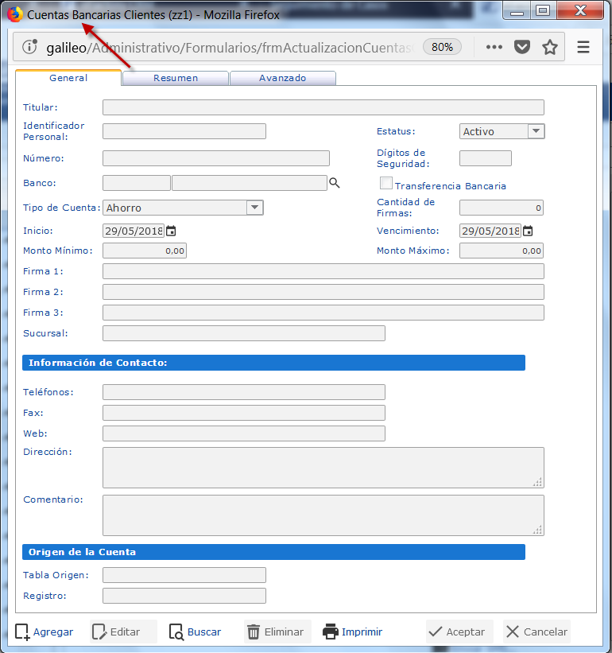
Task: Click the Agregar button
Action: coord(45,632)
